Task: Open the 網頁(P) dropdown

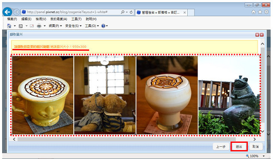Action: click(55, 26)
